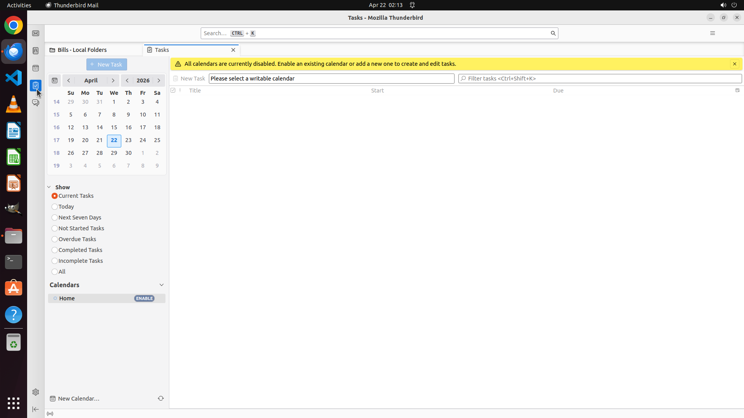Open the Thunderbird app menu hamburger
This screenshot has width=744, height=418.
pyautogui.click(x=712, y=33)
